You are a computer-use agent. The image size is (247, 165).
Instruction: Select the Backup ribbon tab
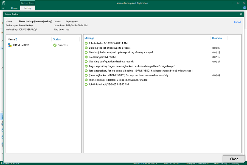(x=27, y=8)
